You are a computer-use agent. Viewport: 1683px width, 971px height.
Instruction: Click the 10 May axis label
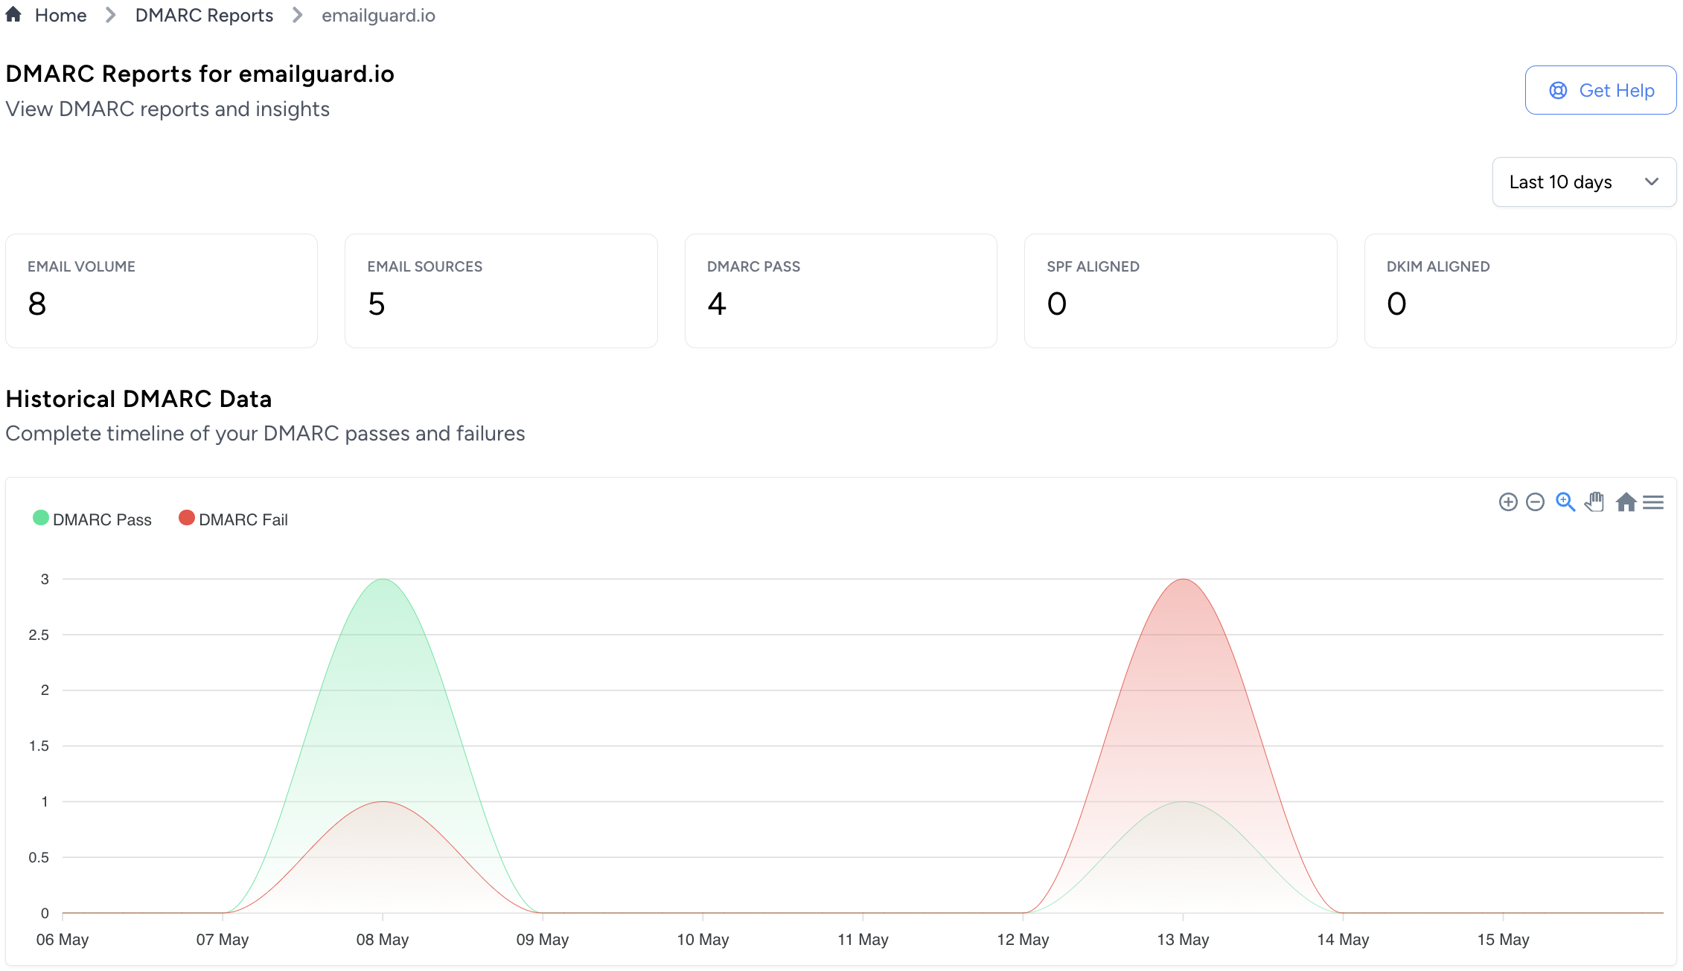(x=703, y=940)
